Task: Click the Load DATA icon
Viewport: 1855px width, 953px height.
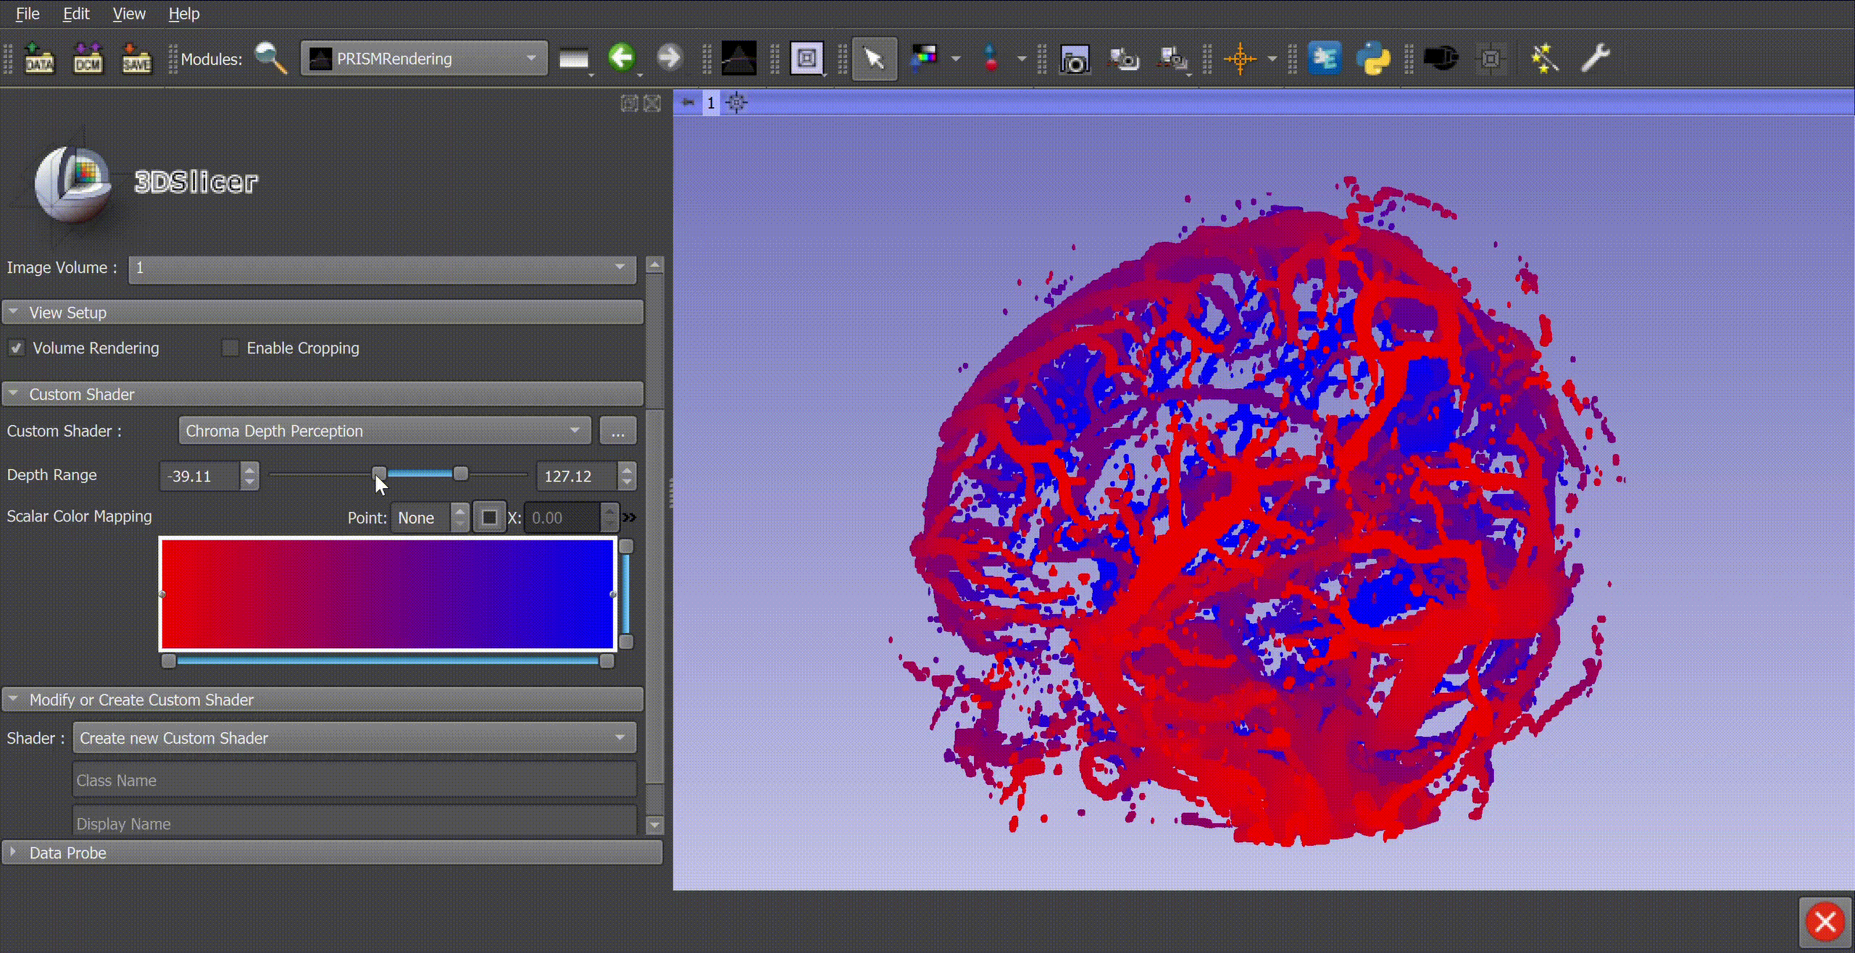Action: (x=39, y=59)
